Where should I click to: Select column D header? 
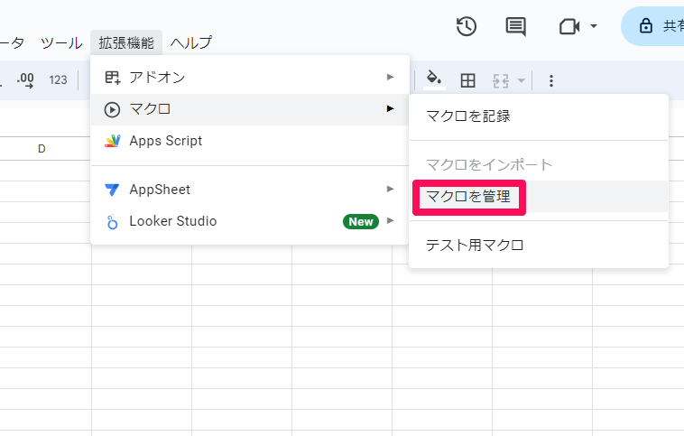42,149
